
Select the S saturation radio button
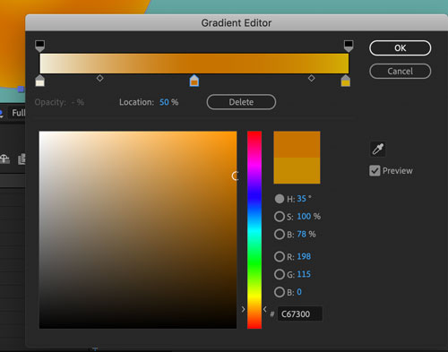(280, 217)
